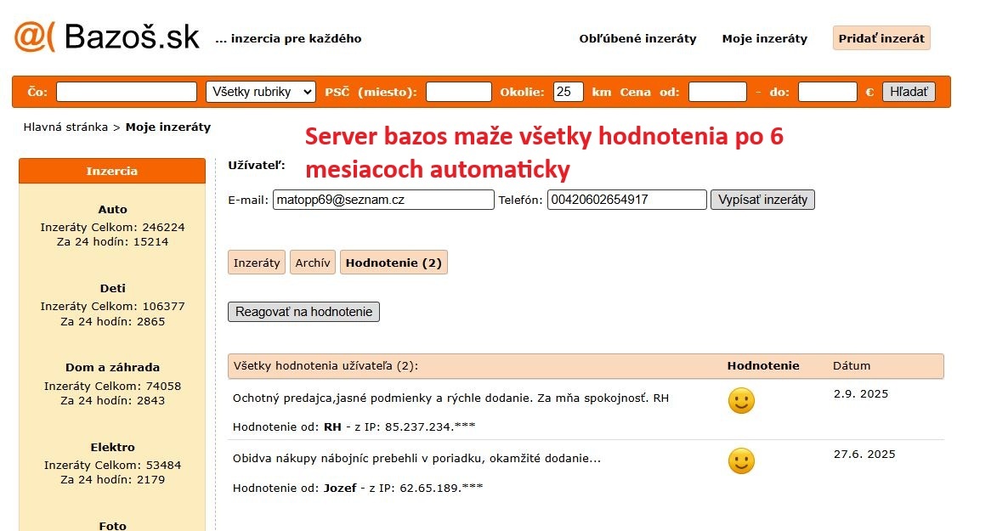The height and width of the screenshot is (531, 1008).
Task: Switch to the Inzeráty tab
Action: click(x=256, y=262)
